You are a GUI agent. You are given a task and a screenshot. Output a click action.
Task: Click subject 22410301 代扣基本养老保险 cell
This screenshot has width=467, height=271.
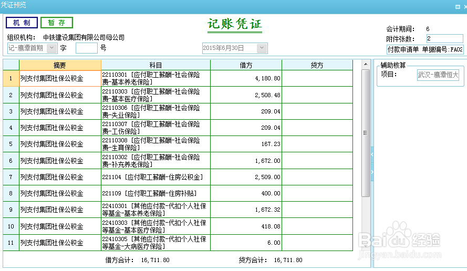point(156,210)
